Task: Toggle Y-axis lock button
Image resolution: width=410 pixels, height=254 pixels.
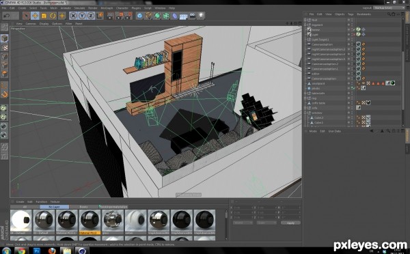Action: point(82,16)
